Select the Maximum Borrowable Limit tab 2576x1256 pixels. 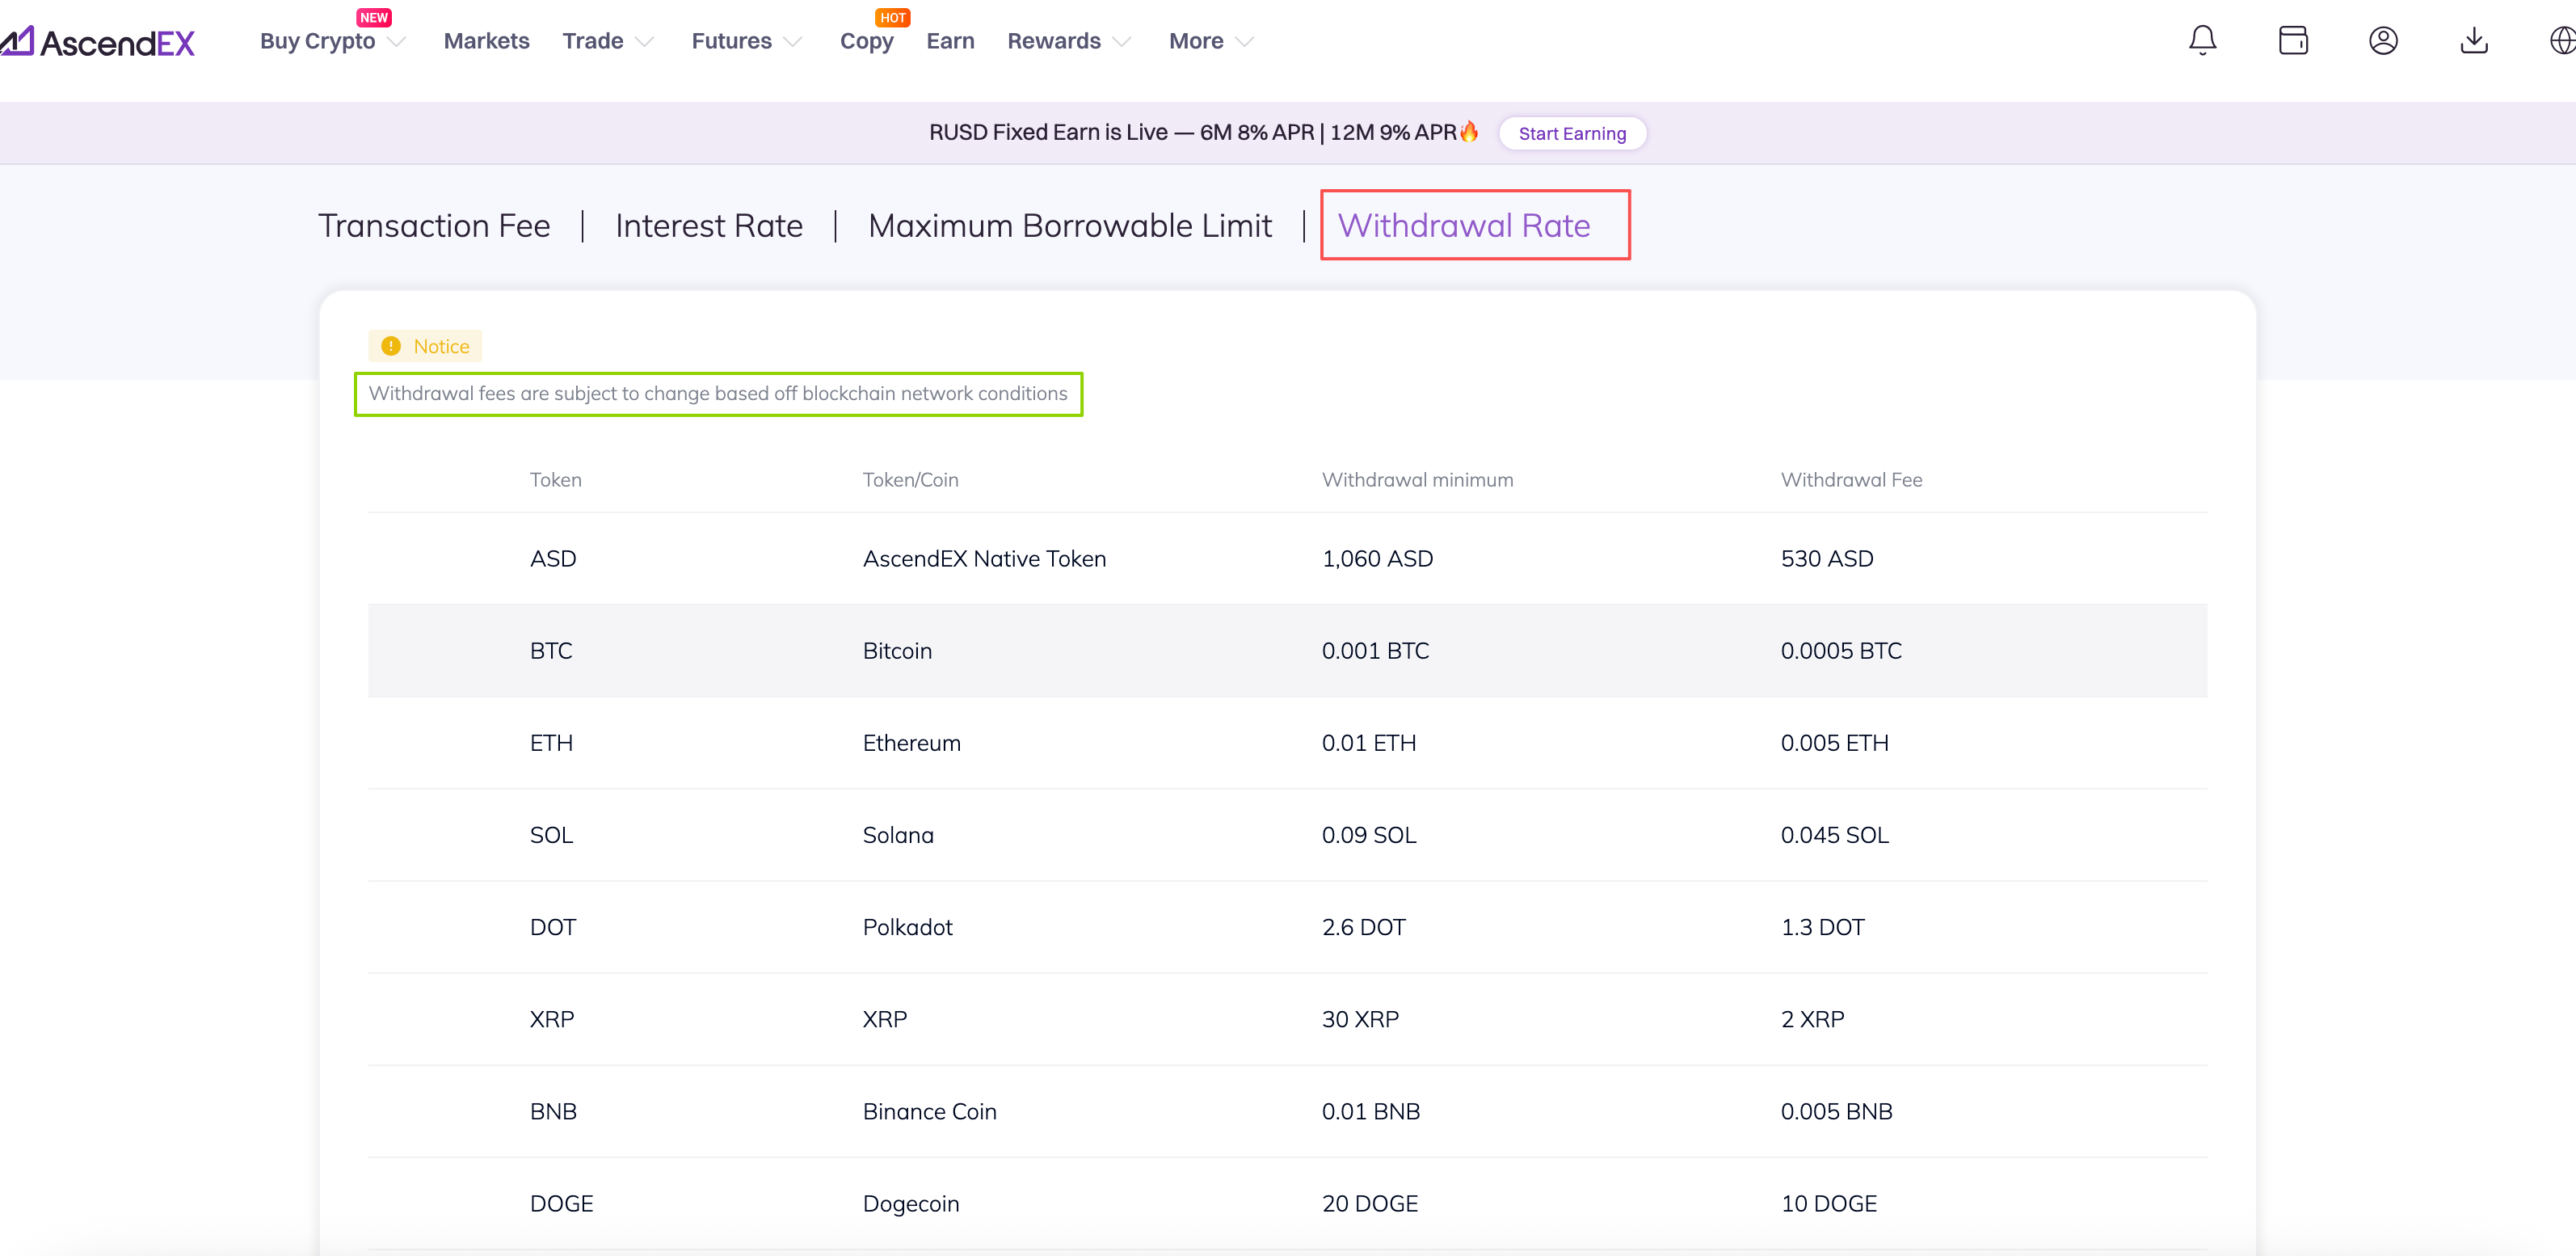pos(1070,226)
